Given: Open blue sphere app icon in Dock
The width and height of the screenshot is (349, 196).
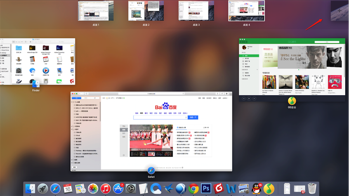Looking at the screenshot, I should 181,189.
